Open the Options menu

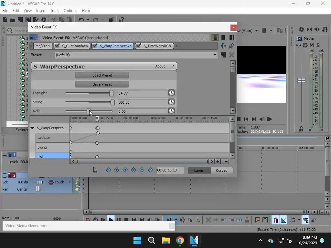pyautogui.click(x=70, y=11)
